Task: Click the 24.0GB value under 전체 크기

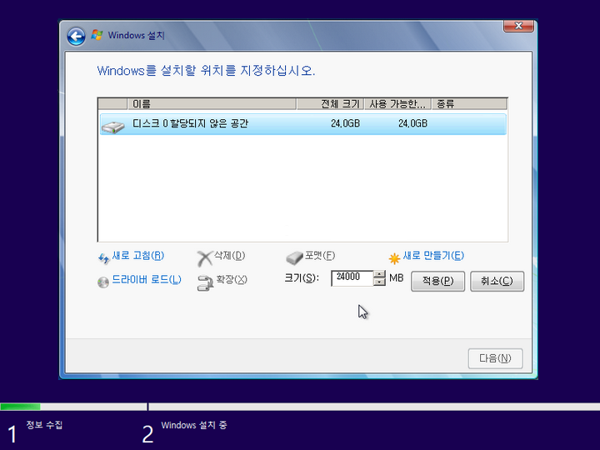Action: coord(345,123)
